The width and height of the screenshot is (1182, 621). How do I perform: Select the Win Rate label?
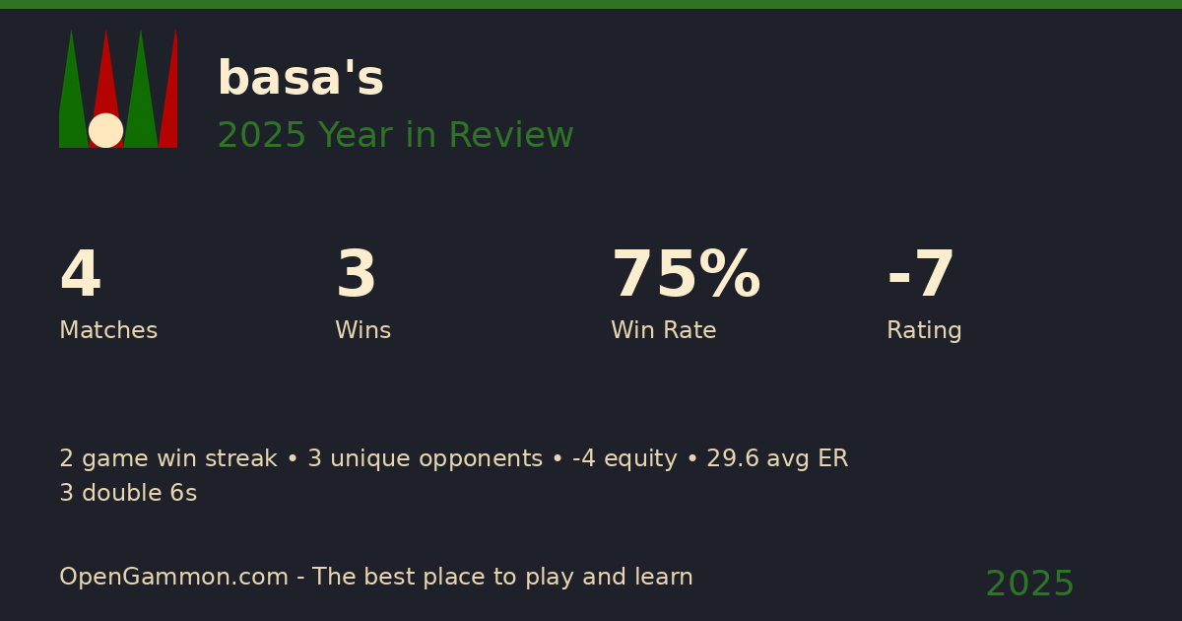click(x=663, y=331)
